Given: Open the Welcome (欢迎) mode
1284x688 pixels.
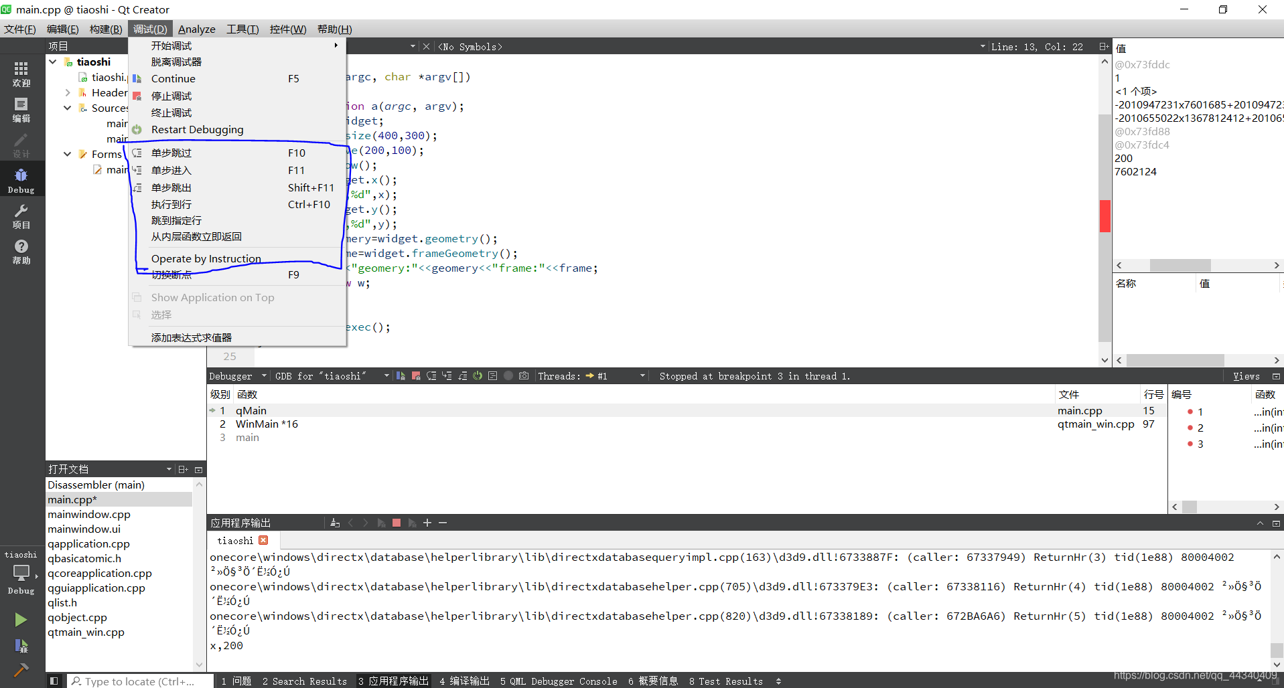Looking at the screenshot, I should tap(21, 74).
